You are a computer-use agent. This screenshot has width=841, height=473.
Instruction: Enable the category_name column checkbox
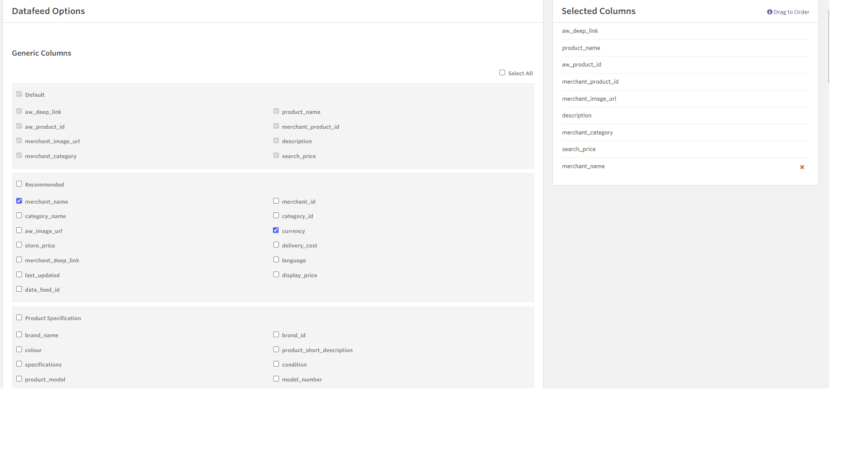point(19,215)
